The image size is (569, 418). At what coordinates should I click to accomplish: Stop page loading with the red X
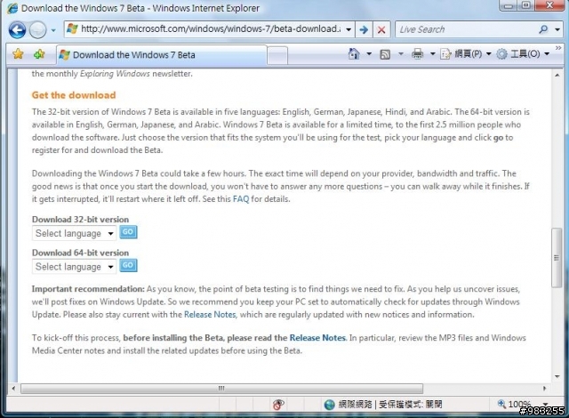point(381,29)
